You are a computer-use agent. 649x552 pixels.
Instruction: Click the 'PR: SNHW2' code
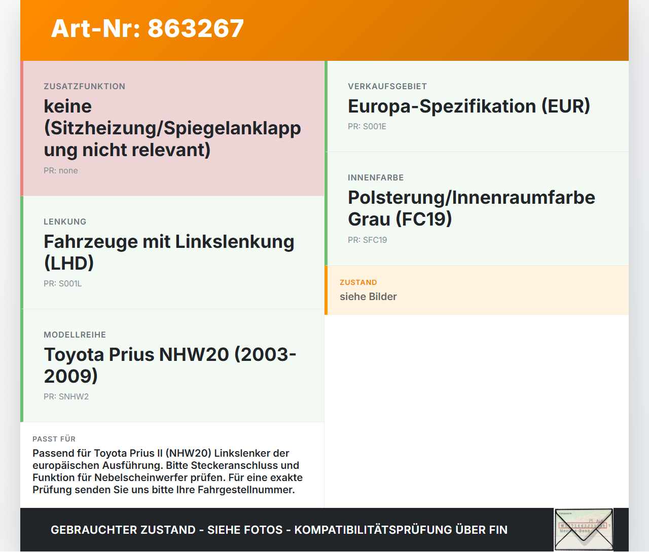66,397
